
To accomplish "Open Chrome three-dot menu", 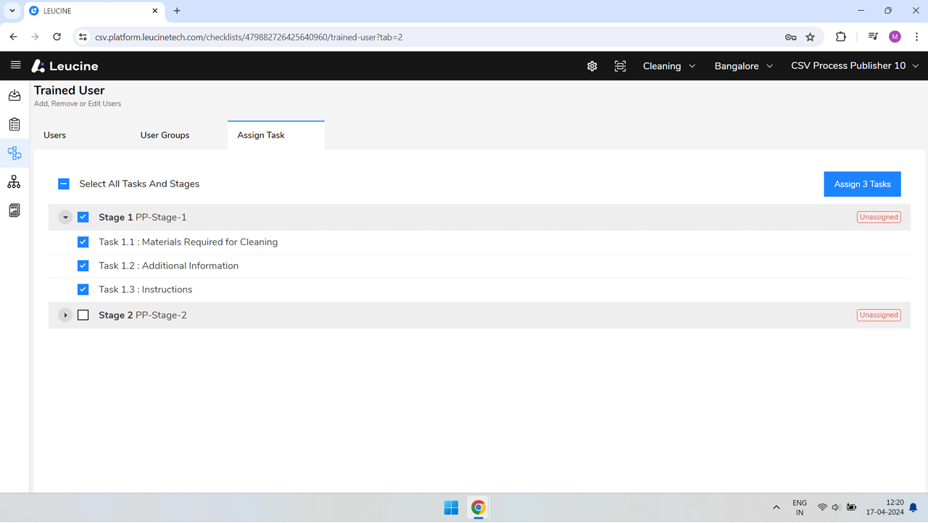I will pyautogui.click(x=916, y=37).
